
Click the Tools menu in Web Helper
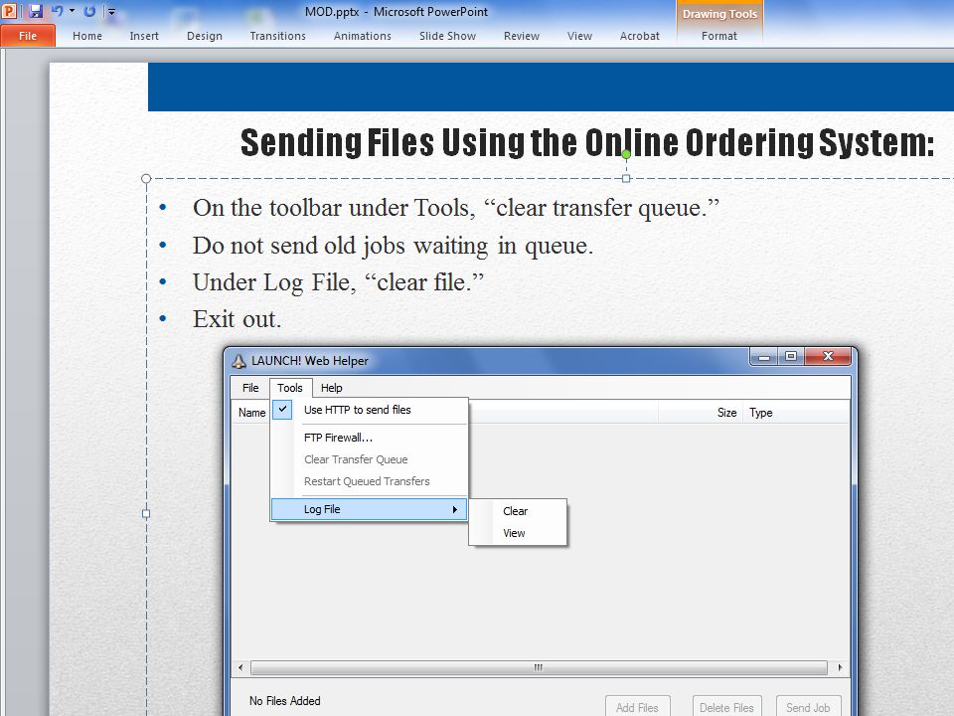[290, 388]
